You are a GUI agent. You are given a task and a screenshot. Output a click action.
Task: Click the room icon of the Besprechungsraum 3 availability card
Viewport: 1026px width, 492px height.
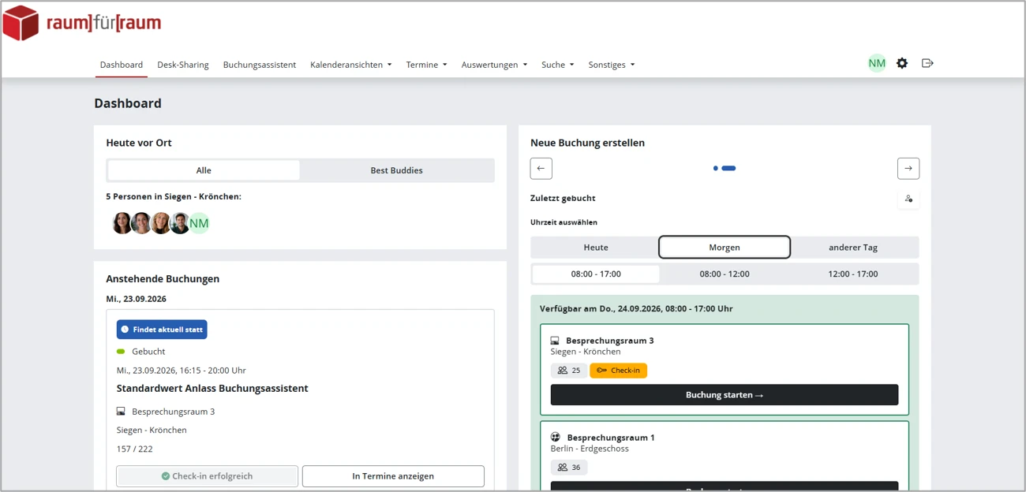tap(555, 341)
